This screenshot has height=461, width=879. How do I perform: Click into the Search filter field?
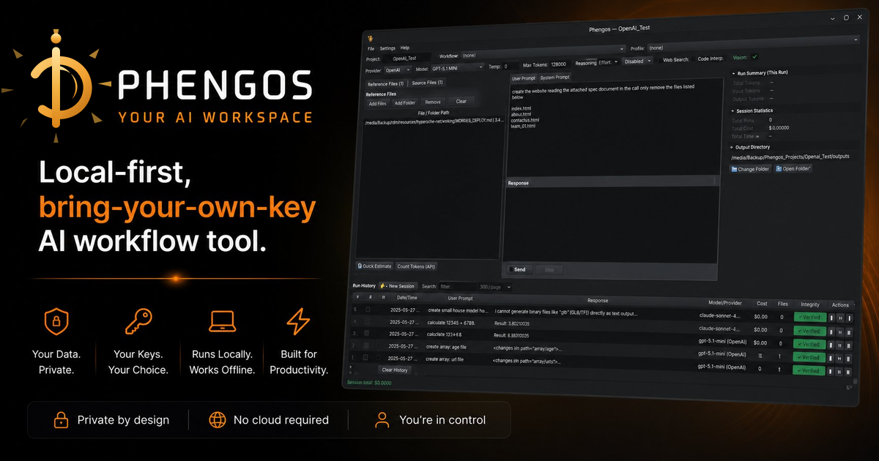(458, 287)
